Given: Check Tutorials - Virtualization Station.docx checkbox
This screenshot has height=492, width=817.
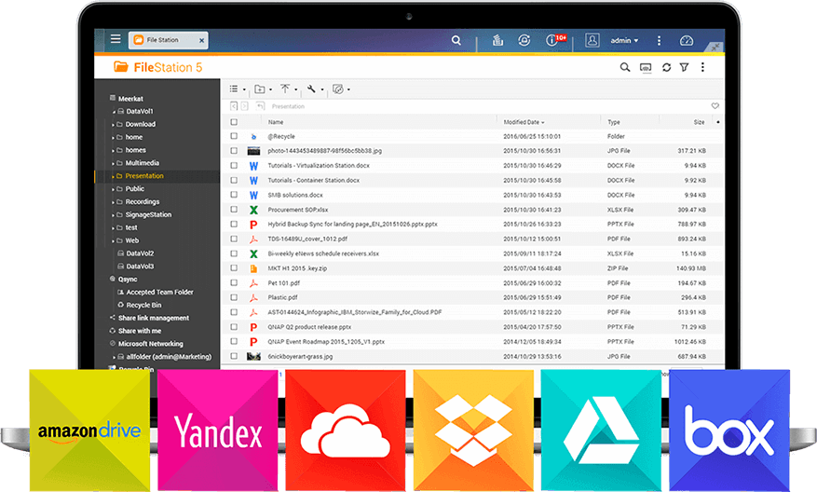Looking at the screenshot, I should [234, 165].
